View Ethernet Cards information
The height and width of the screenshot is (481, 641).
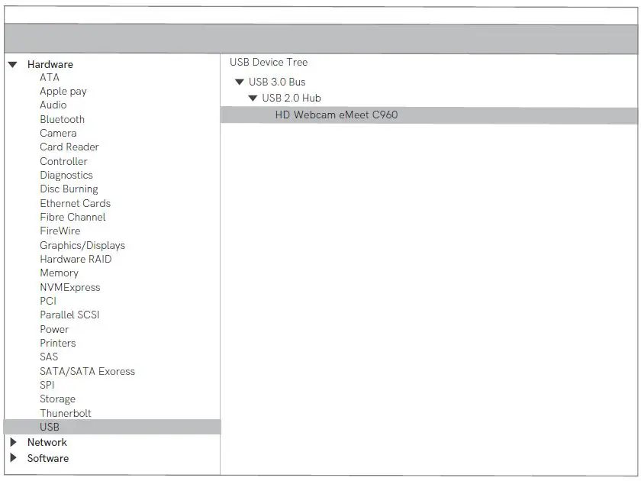pos(75,203)
